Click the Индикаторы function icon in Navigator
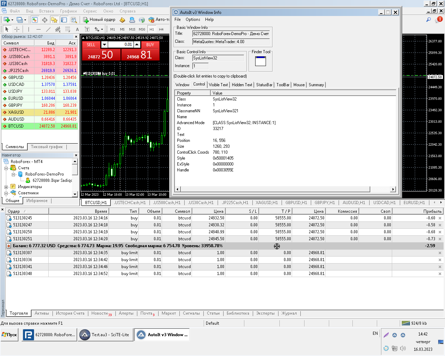Screen dimensions: 445x356 [x=13, y=187]
